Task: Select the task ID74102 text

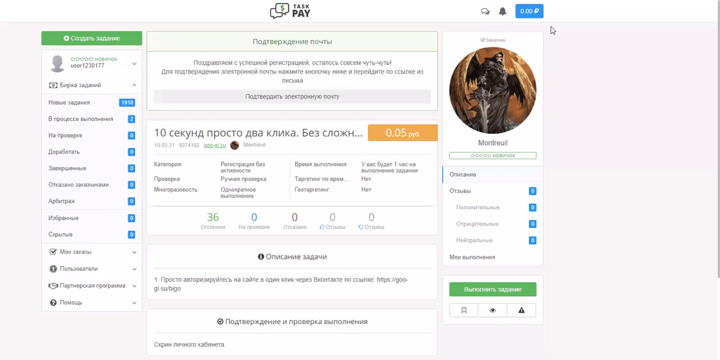Action: (x=190, y=145)
